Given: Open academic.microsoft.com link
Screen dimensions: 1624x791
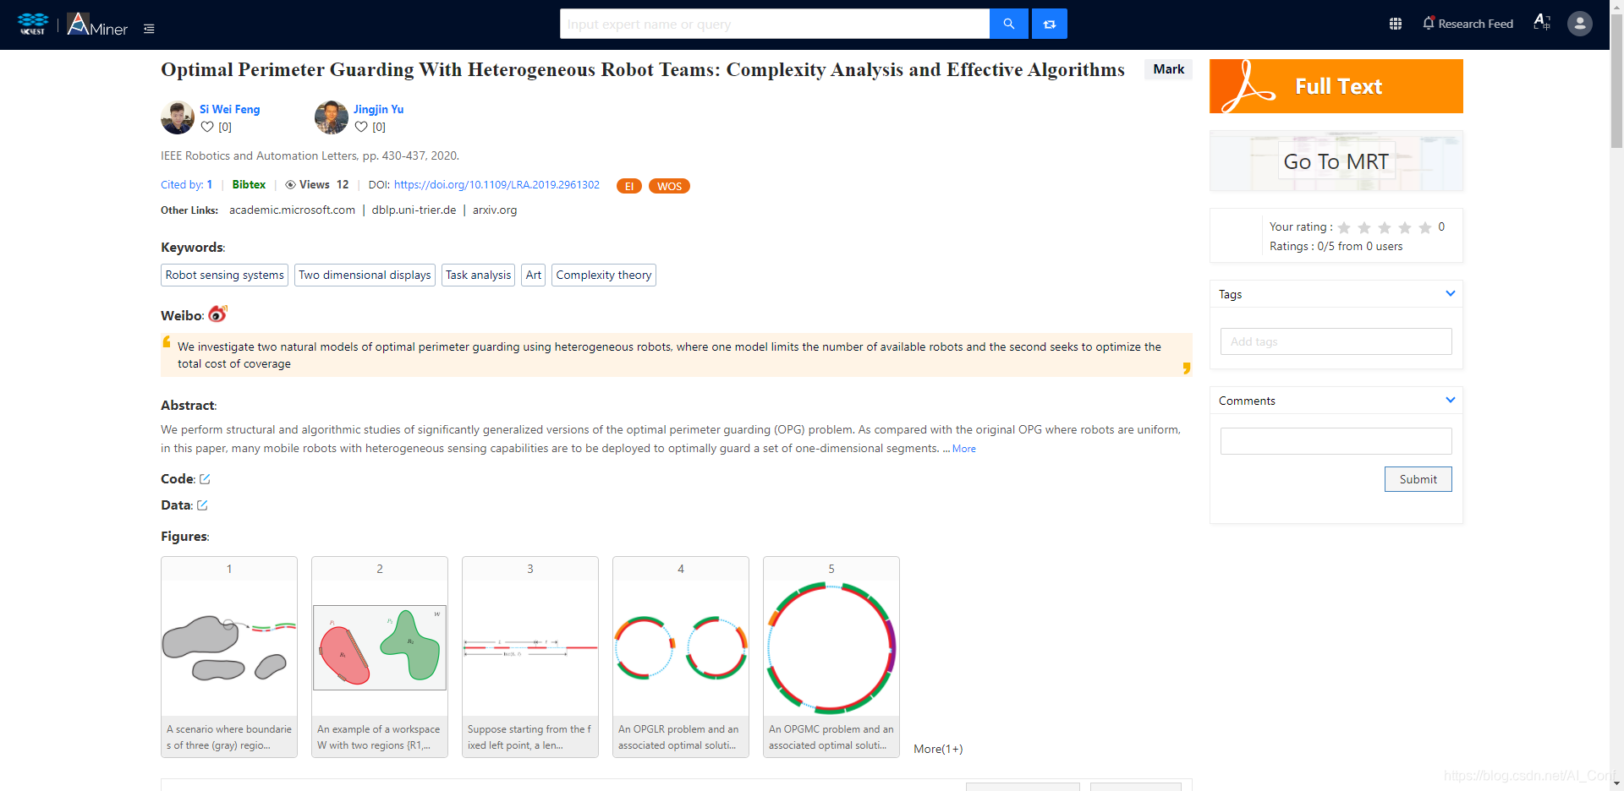Looking at the screenshot, I should click(292, 210).
